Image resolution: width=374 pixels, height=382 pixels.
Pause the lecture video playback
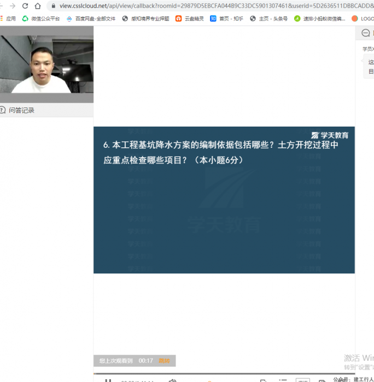point(108,380)
